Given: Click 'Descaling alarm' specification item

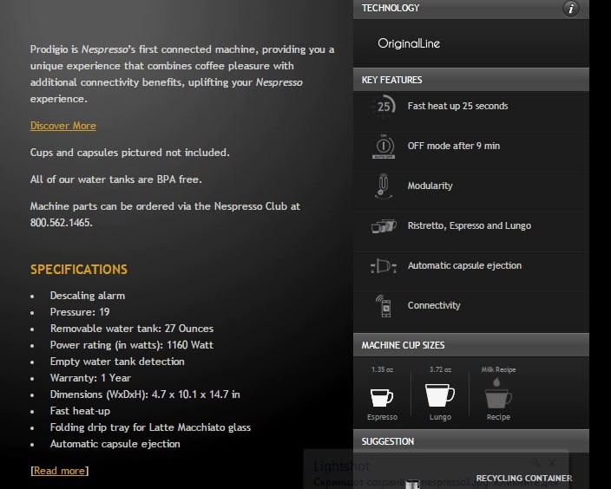Looking at the screenshot, I should 88,296.
